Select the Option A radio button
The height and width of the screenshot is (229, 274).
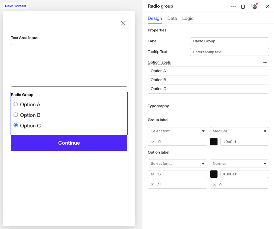16,104
